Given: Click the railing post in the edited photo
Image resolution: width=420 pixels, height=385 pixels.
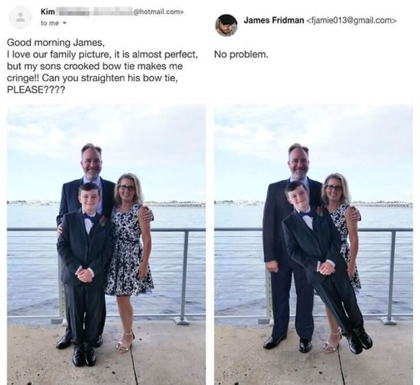Looking at the screenshot, I should click(392, 277).
